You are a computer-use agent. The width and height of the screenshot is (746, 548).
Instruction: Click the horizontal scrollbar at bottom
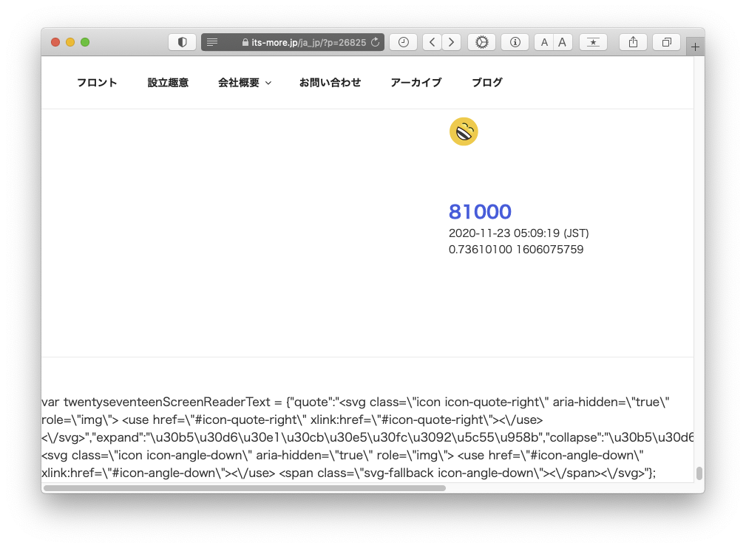[245, 487]
